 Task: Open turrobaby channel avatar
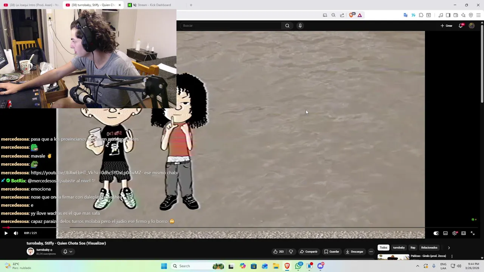click(x=30, y=252)
